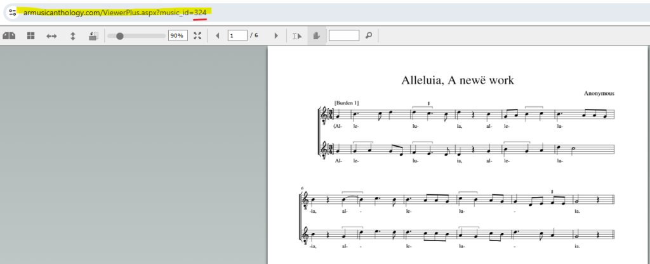Image resolution: width=650 pixels, height=264 pixels.
Task: Activate the hand pan tool
Action: click(317, 36)
